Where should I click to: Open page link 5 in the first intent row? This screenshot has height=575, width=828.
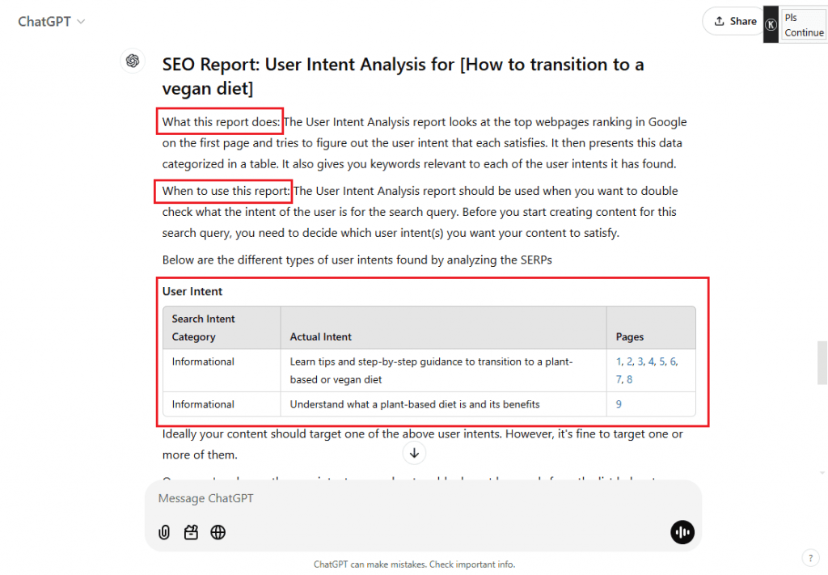click(662, 361)
